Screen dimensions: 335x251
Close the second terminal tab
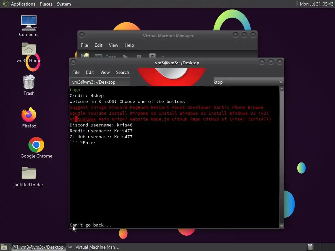click(281, 82)
